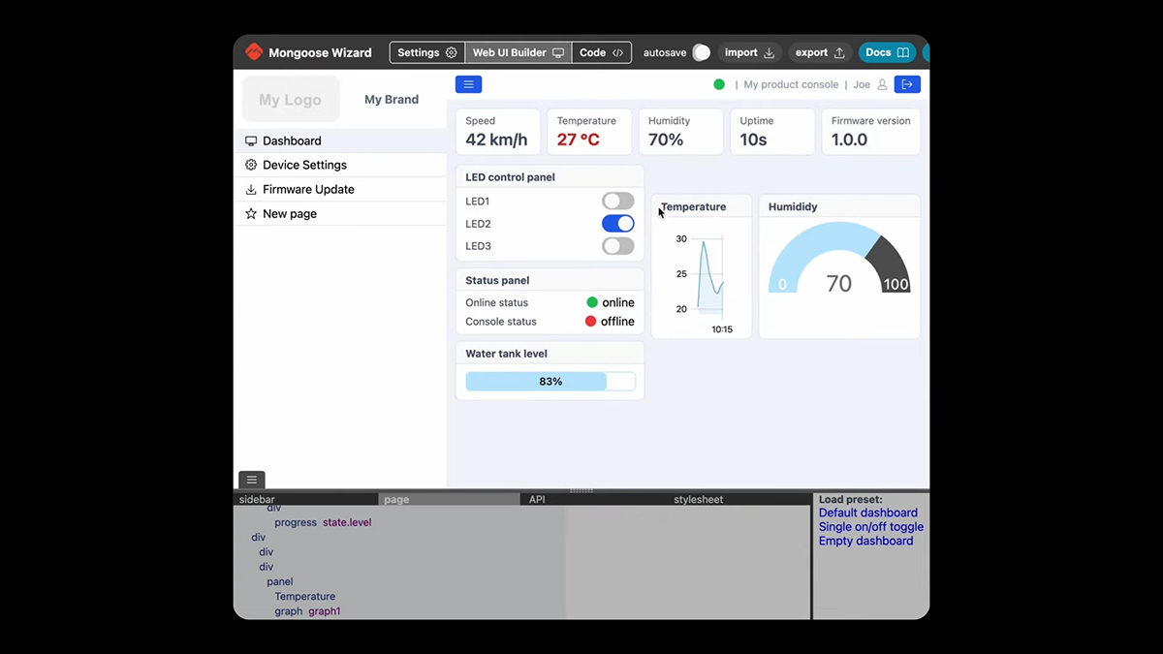Click the Mongoose Wizard logo icon
Image resolution: width=1163 pixels, height=654 pixels.
pos(254,52)
